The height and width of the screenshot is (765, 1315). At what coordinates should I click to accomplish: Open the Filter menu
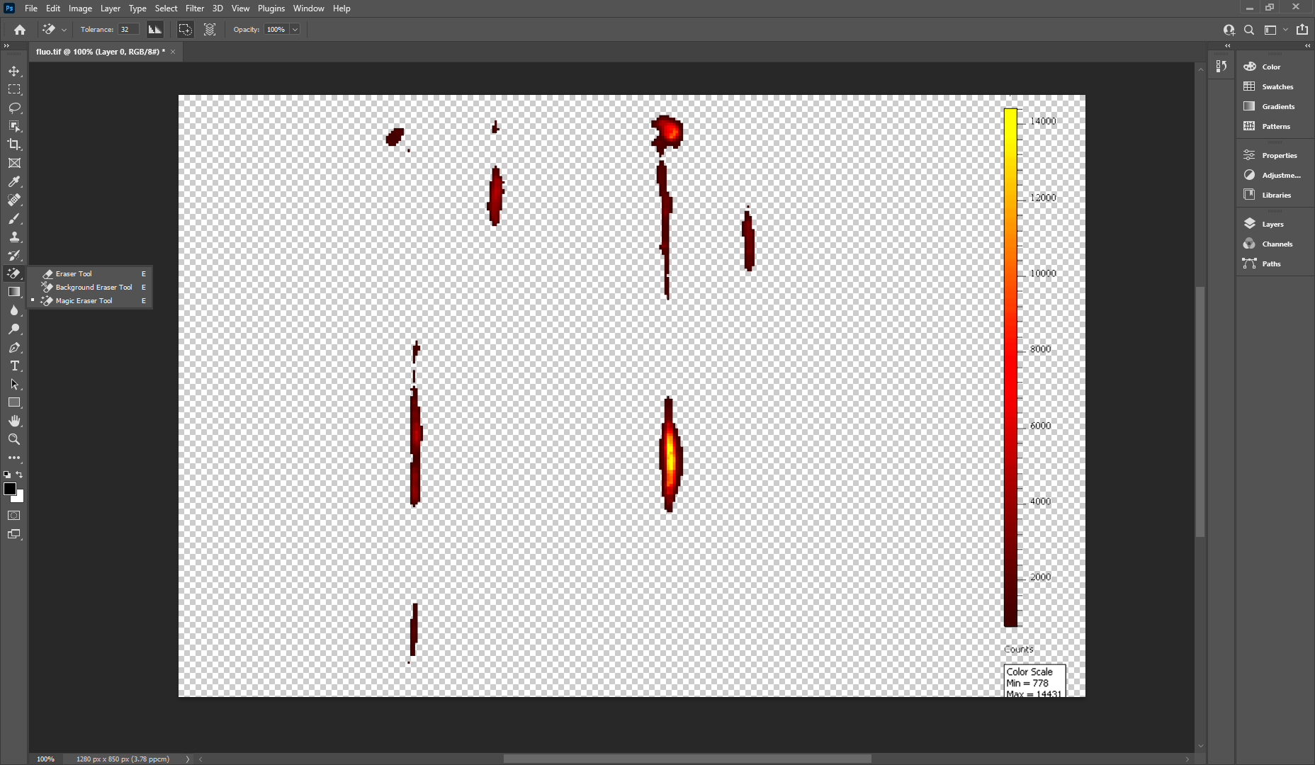tap(194, 8)
